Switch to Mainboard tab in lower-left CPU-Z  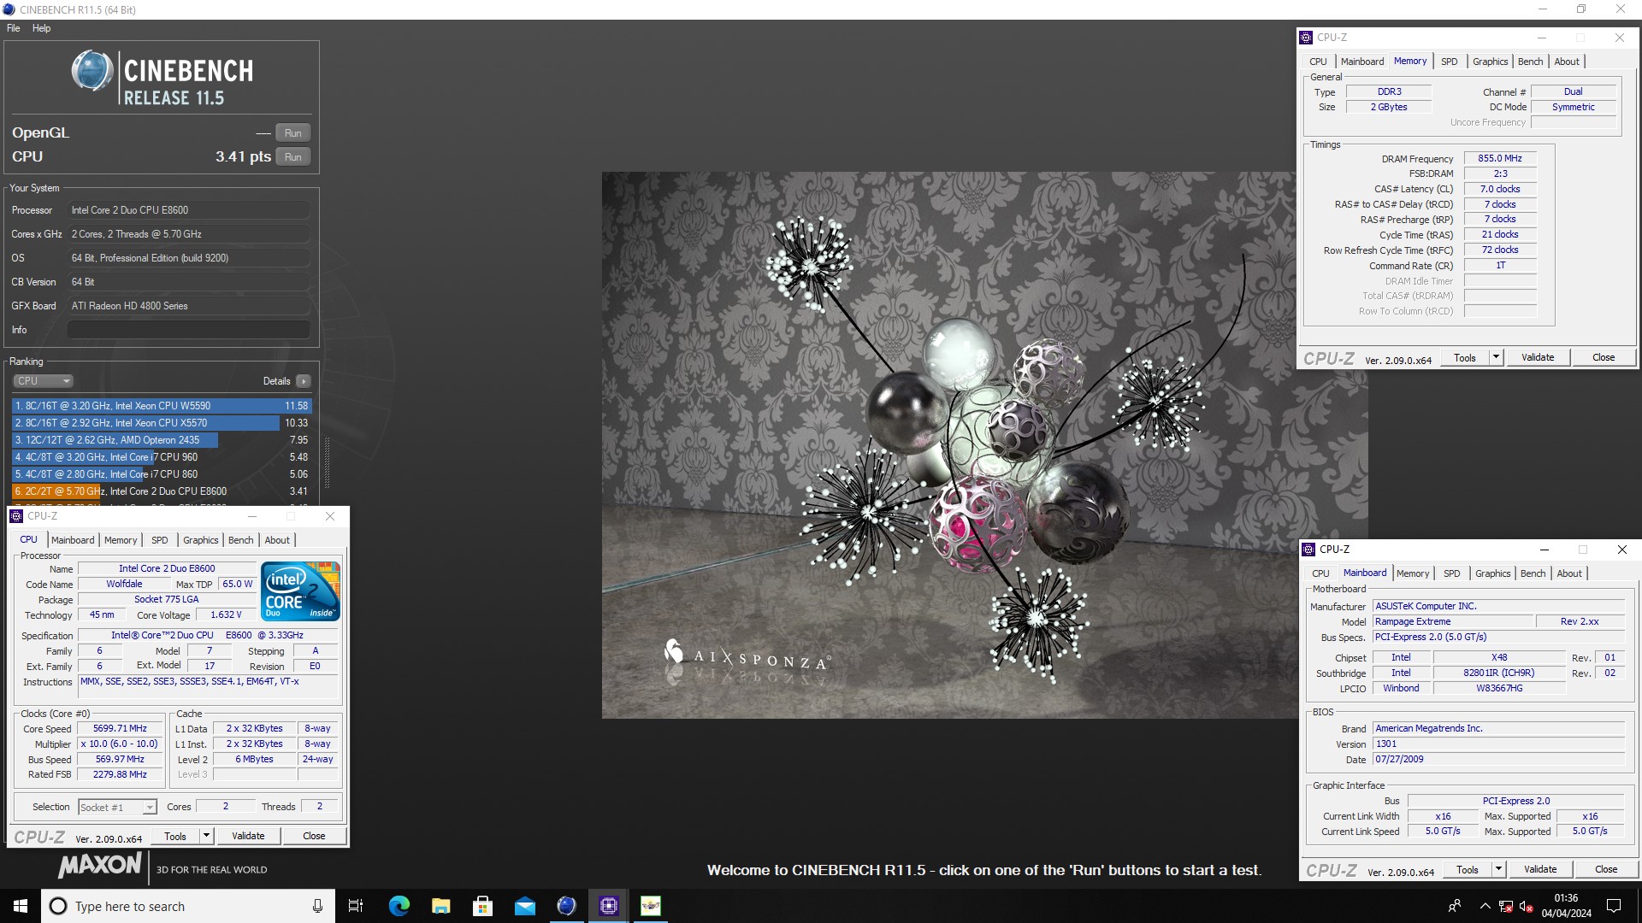[x=73, y=540]
